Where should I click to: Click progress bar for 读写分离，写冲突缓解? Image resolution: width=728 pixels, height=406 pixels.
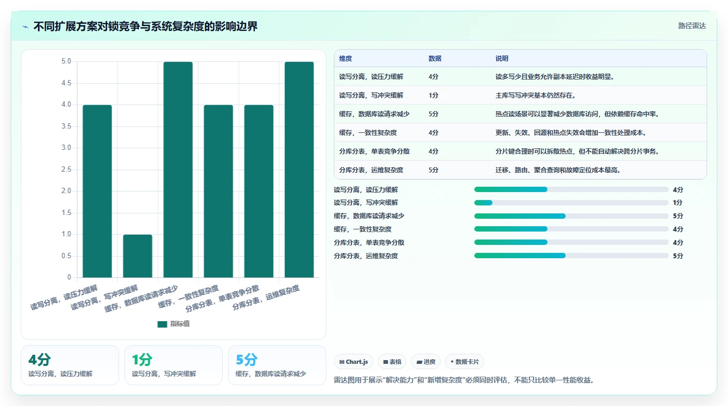[572, 203]
